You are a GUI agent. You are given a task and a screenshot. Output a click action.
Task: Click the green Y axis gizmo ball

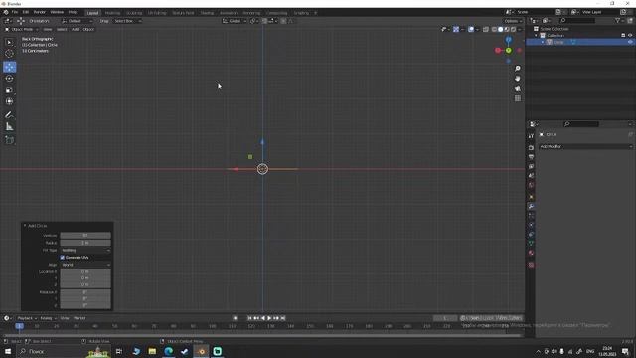click(508, 51)
